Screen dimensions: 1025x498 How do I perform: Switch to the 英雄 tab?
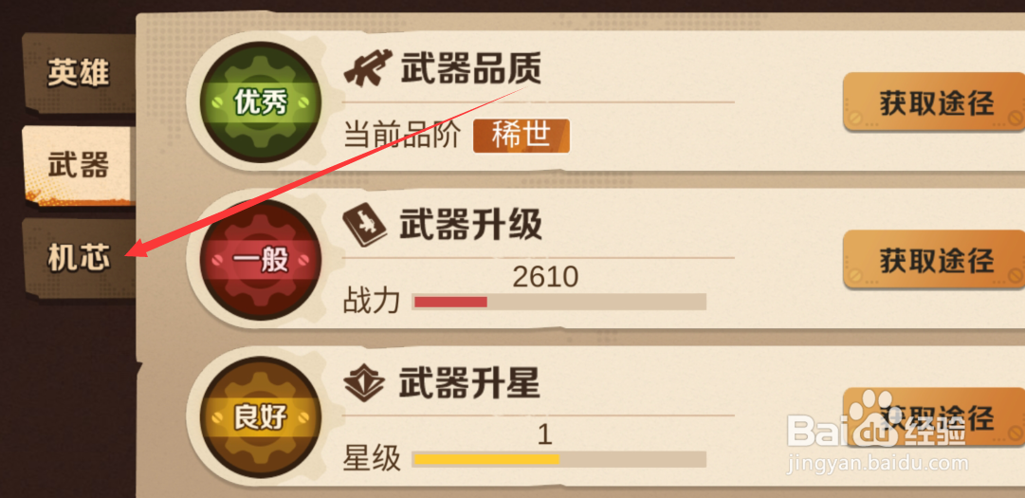79,73
